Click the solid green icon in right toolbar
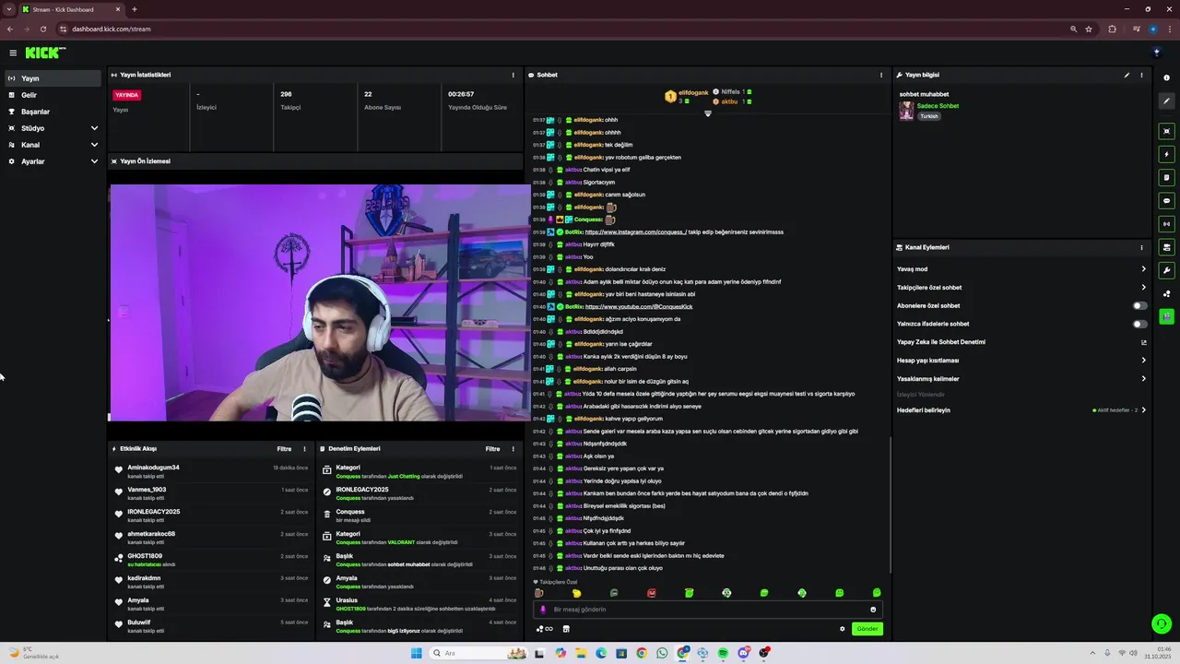Viewport: 1180px width, 664px height. pos(1167,316)
